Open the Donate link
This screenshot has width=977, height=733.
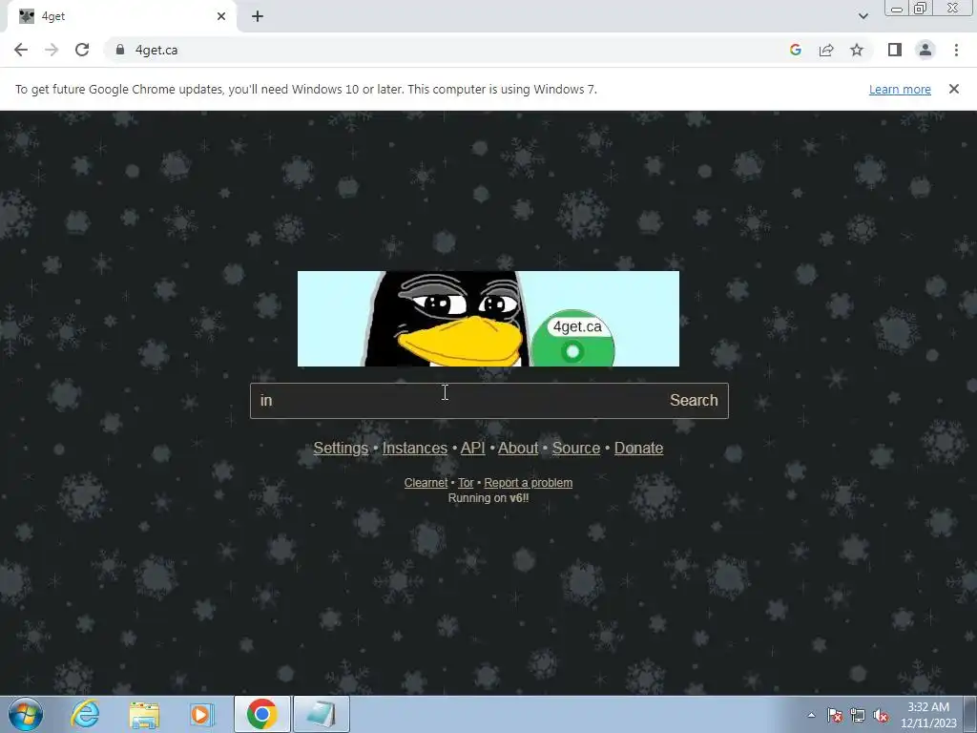(638, 449)
